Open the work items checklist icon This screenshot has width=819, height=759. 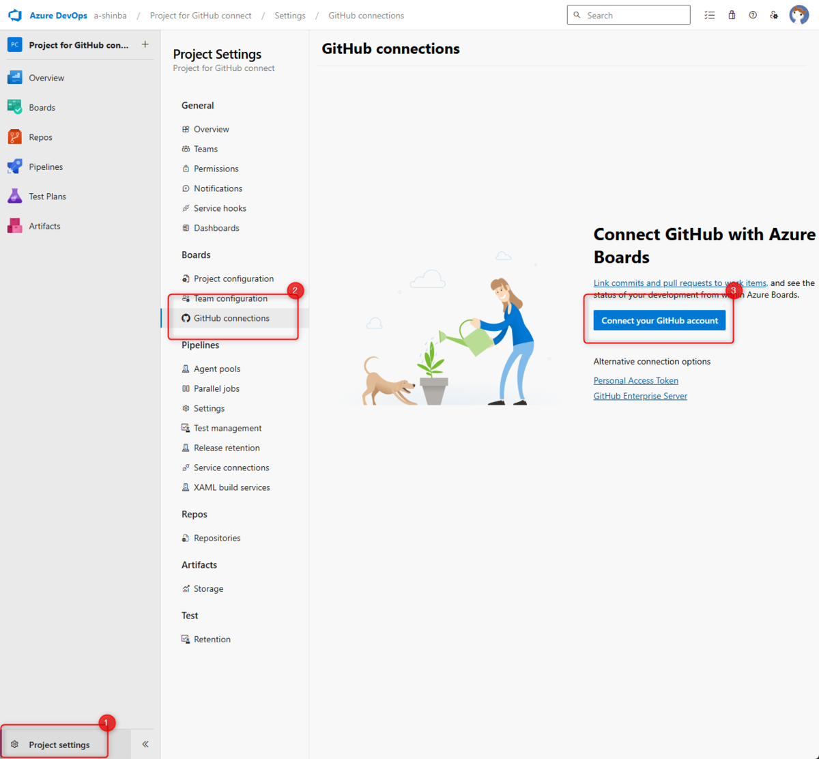tap(710, 15)
